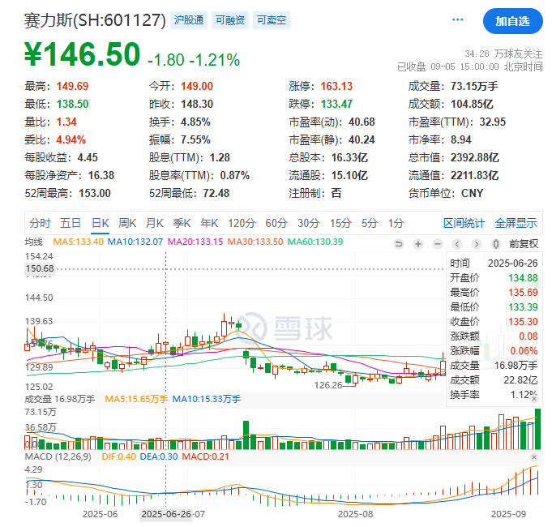
Task: Click the 126.26 low price annotation
Action: point(328,385)
